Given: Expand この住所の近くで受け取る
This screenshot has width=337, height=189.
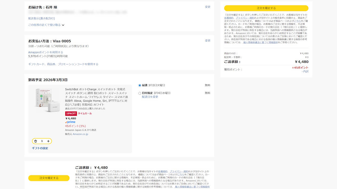Looking at the screenshot, I should (46, 25).
